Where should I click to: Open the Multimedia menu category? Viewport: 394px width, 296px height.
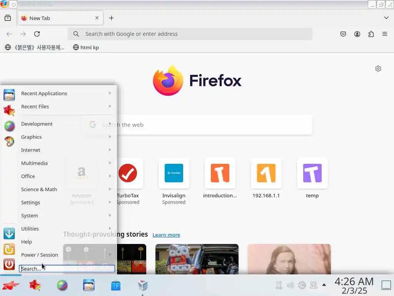[x=67, y=163]
